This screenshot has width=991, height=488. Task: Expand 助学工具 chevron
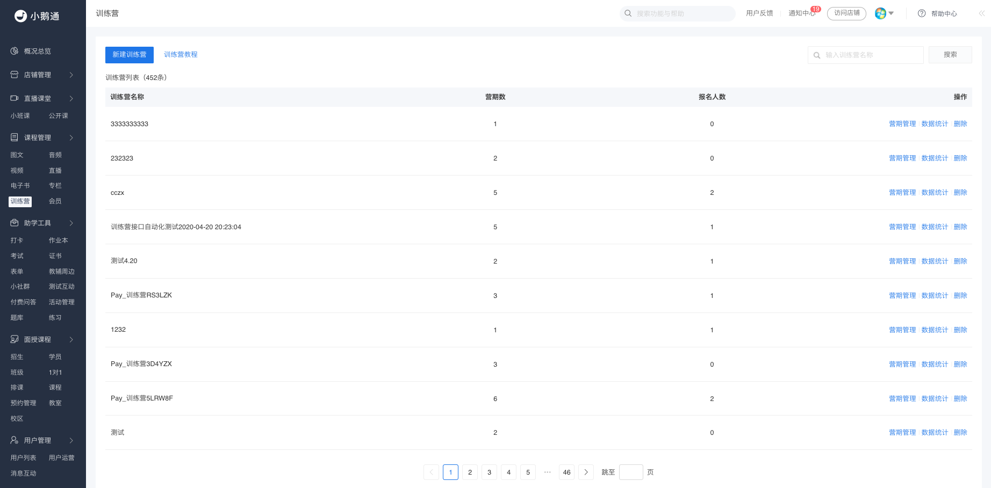point(71,223)
